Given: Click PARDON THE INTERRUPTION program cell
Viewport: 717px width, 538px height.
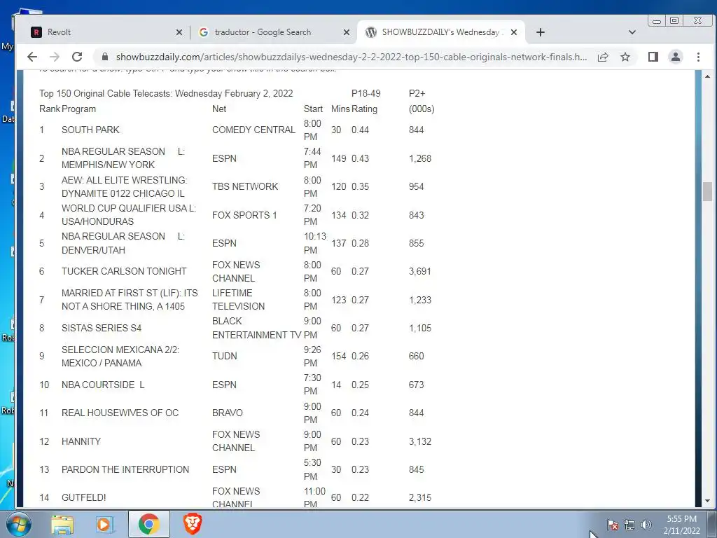Looking at the screenshot, I should 125,469.
